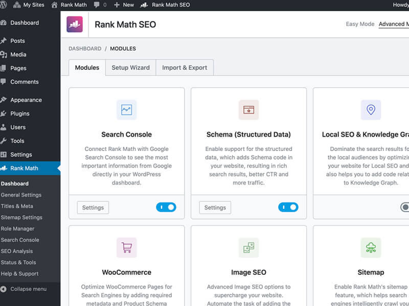Click the Rank Math SEO purple logo
The width and height of the screenshot is (409, 306).
75,24
